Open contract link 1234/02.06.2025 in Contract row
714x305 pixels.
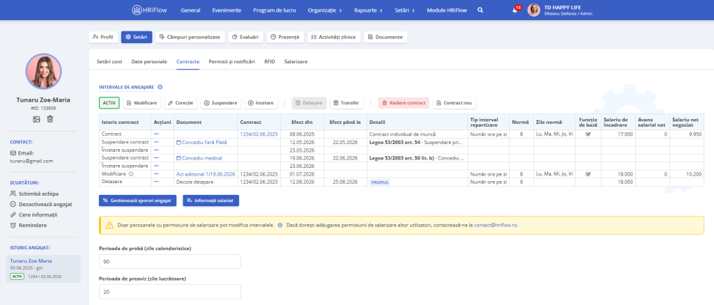point(259,134)
